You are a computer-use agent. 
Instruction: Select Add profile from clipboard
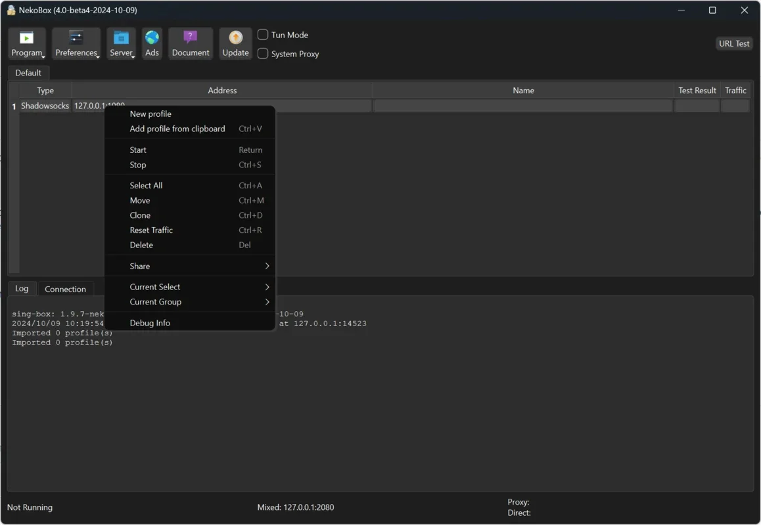click(x=177, y=129)
